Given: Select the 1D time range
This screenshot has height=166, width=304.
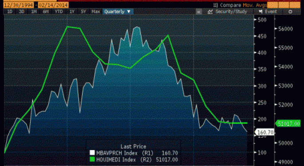Looking at the screenshot, I should 10,12.
